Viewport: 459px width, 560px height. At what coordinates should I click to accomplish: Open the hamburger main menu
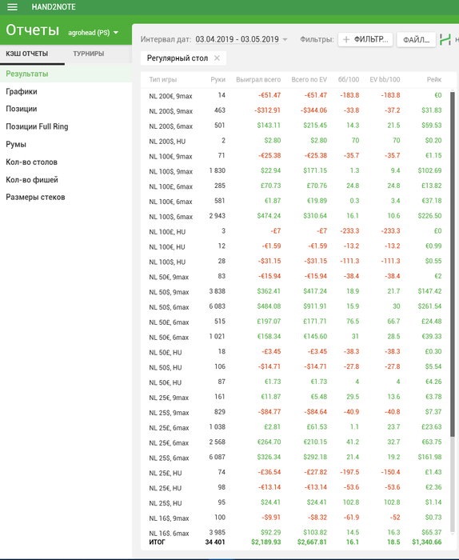point(12,7)
